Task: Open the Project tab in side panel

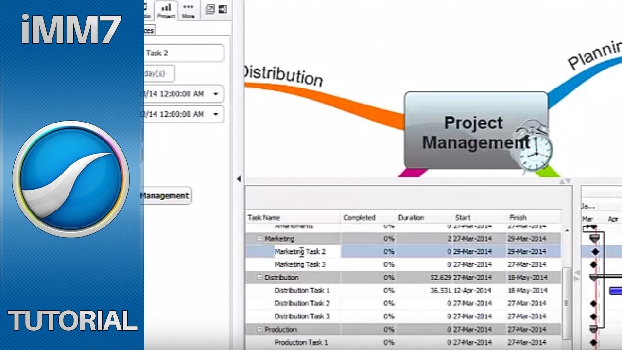Action: click(166, 11)
